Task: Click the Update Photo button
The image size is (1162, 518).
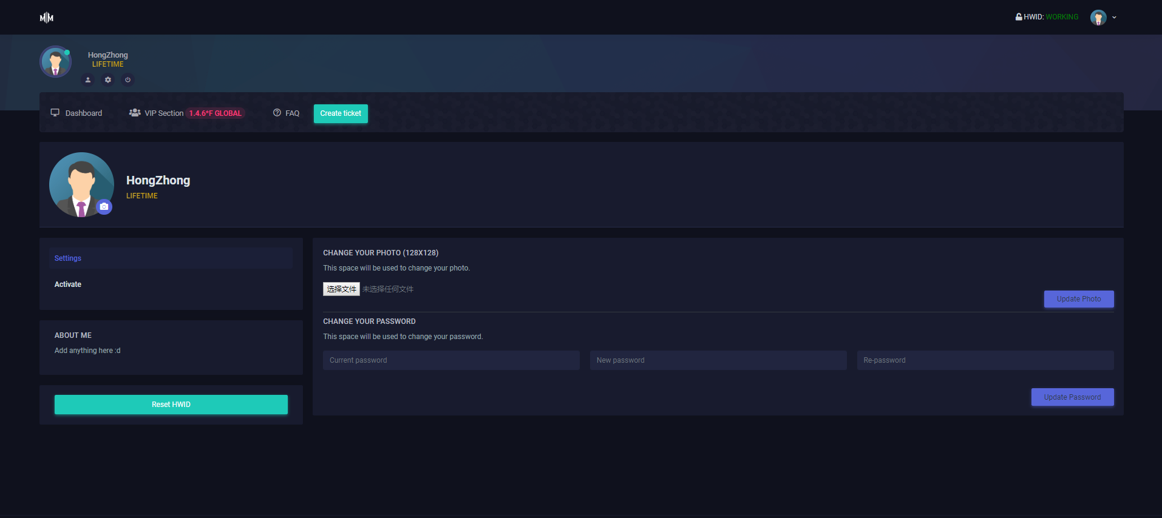Action: pos(1079,299)
